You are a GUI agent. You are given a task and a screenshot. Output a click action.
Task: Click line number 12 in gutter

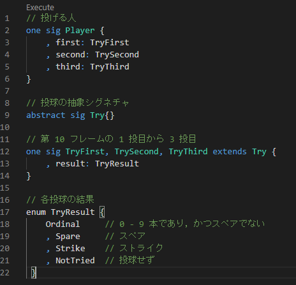point(5,152)
